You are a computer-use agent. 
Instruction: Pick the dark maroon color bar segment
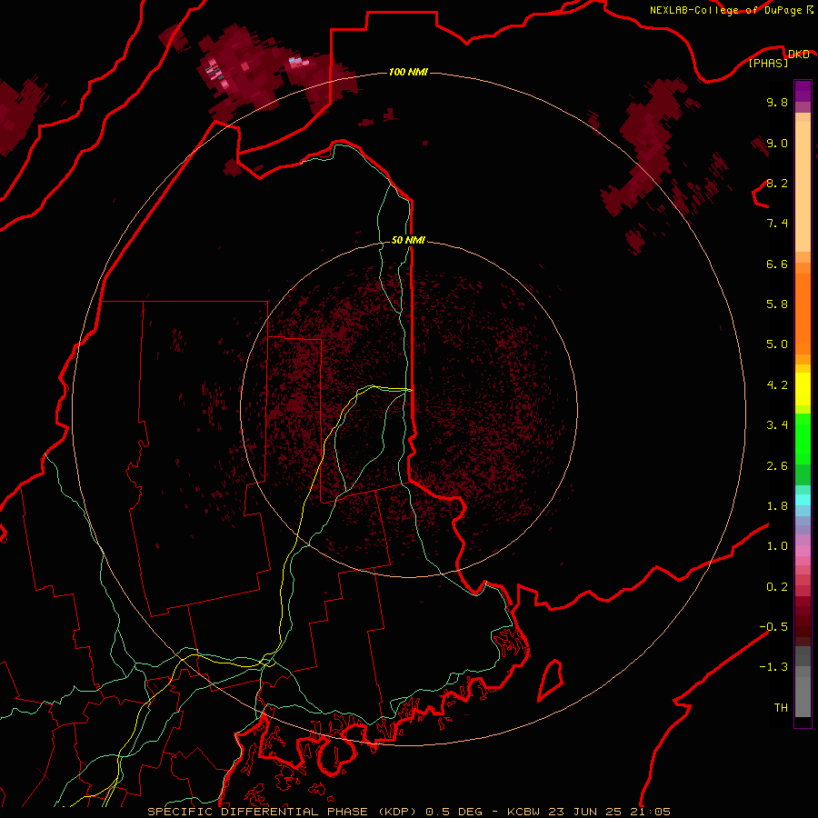click(803, 621)
